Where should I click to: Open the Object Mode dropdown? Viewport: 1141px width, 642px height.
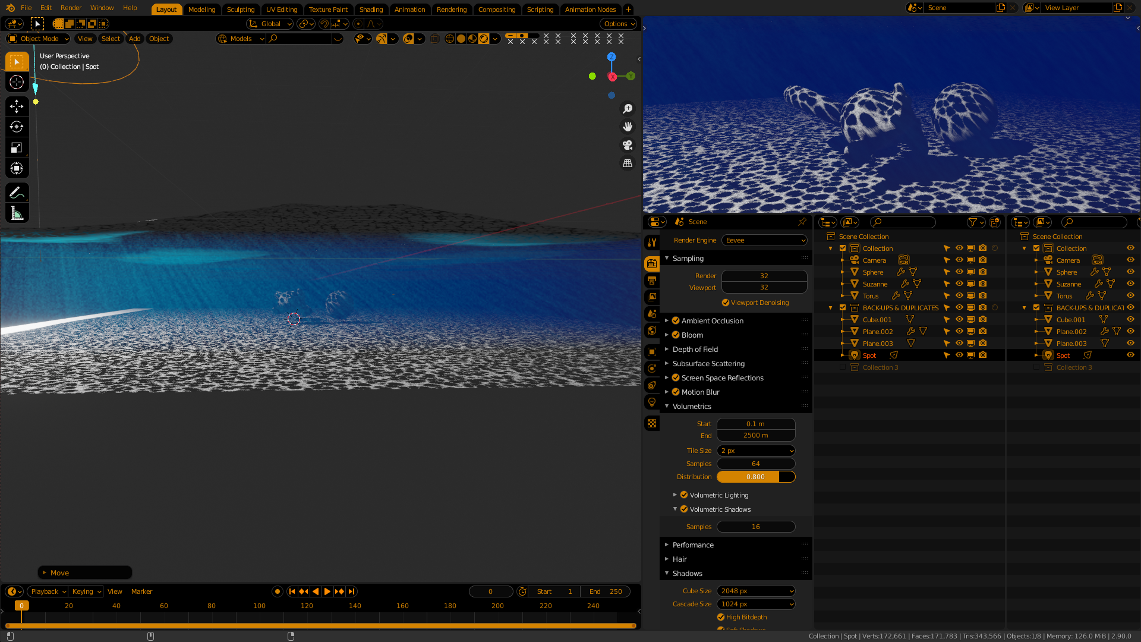[x=38, y=39]
